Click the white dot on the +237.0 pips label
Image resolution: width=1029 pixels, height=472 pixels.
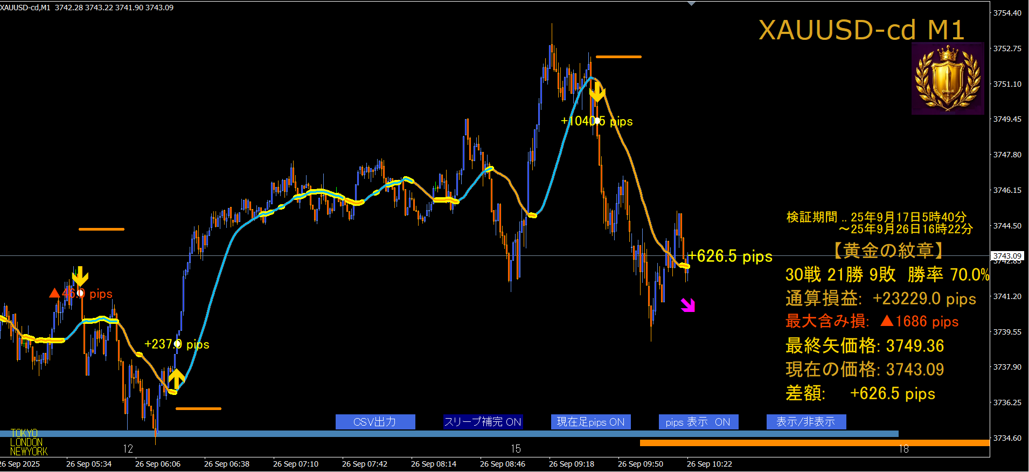(178, 344)
